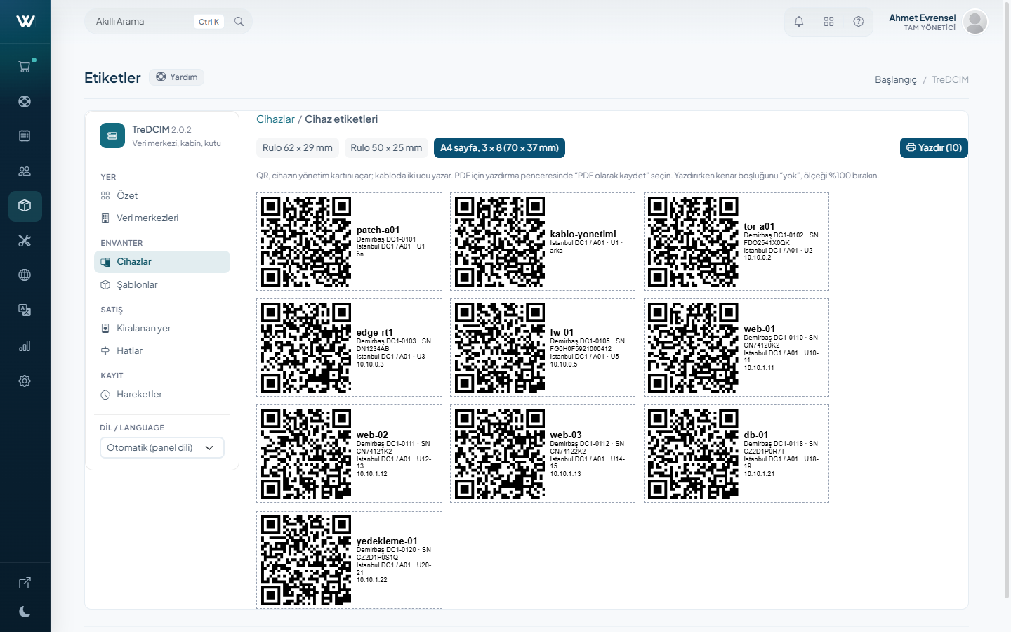Click the help question mark icon
The image size is (1011, 632).
pyautogui.click(x=859, y=22)
